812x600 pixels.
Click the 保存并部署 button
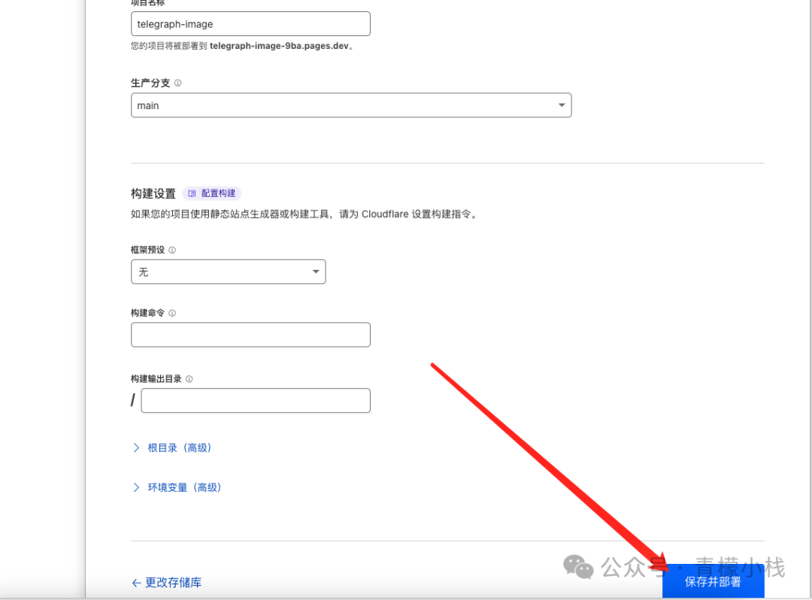tap(713, 581)
